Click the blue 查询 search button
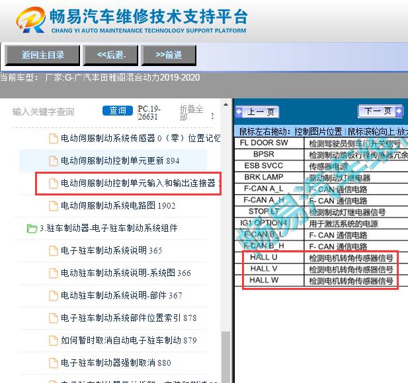The image size is (408, 383). [118, 110]
